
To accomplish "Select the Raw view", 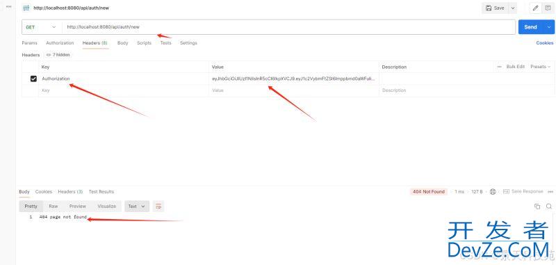I will tap(54, 206).
